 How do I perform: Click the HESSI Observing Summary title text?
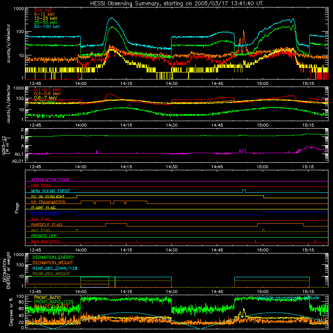coord(176,4)
